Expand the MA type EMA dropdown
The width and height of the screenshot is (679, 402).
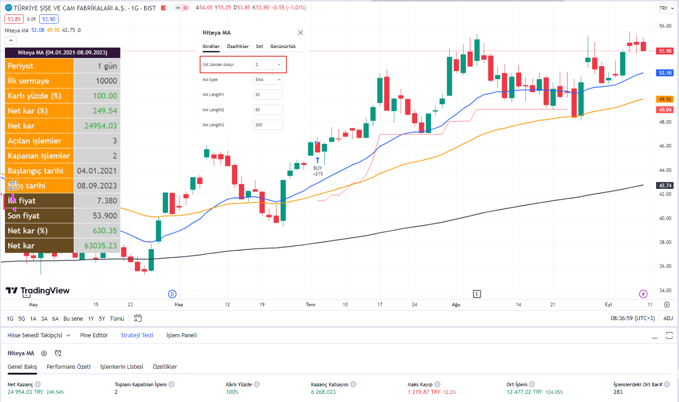[x=268, y=80]
